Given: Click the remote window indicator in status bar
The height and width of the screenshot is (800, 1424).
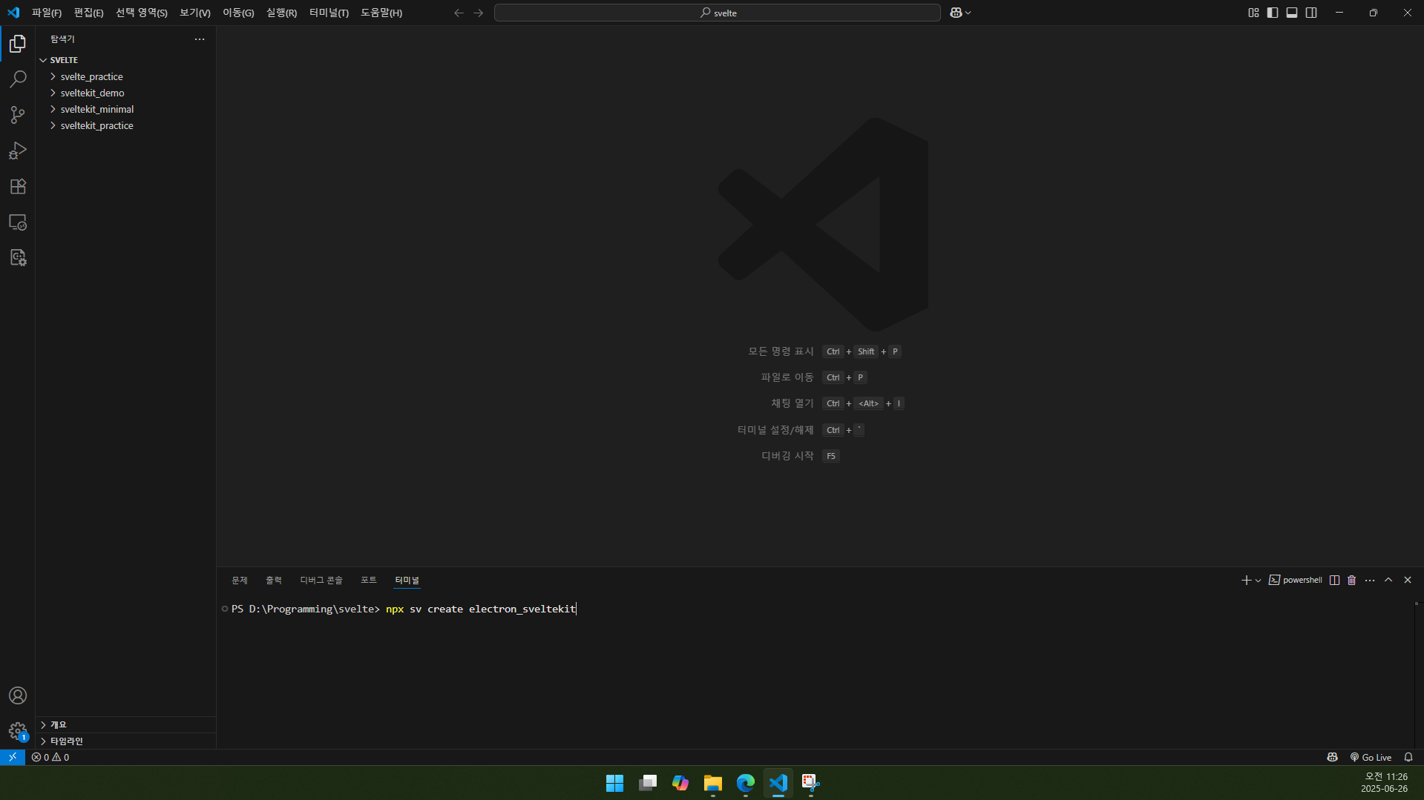Looking at the screenshot, I should (x=13, y=757).
